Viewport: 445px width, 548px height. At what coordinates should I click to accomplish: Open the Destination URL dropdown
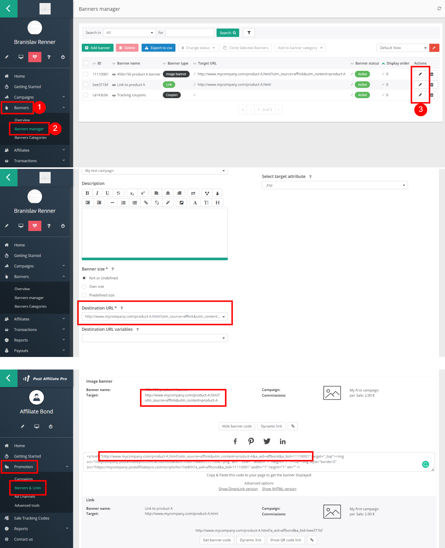click(x=155, y=317)
